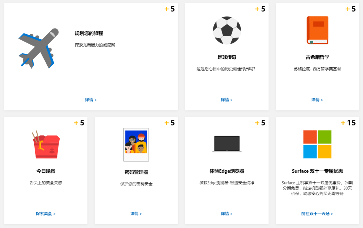Screen dimensions: 363x228
Task: Open 详情 link under 古希腊哲学
Action: coord(317,100)
